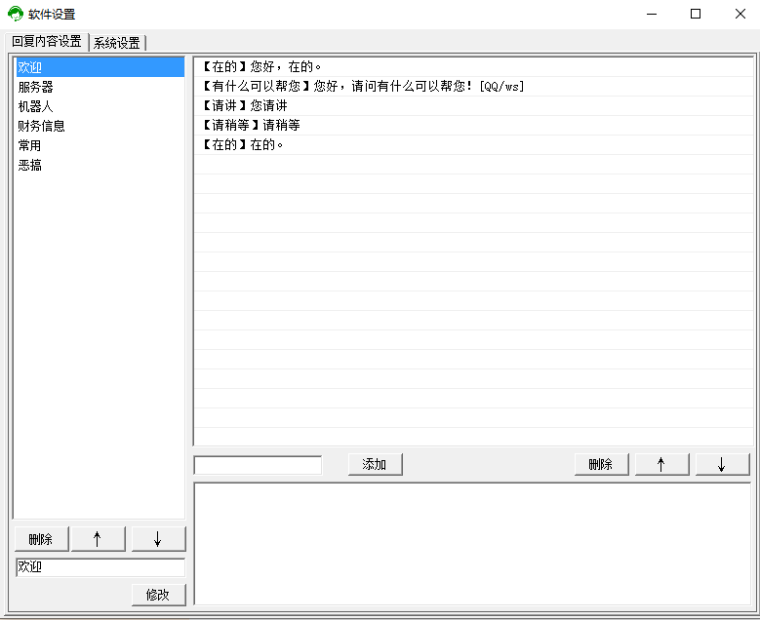The image size is (760, 620).
Task: Move reply down with right down arrow
Action: point(722,465)
